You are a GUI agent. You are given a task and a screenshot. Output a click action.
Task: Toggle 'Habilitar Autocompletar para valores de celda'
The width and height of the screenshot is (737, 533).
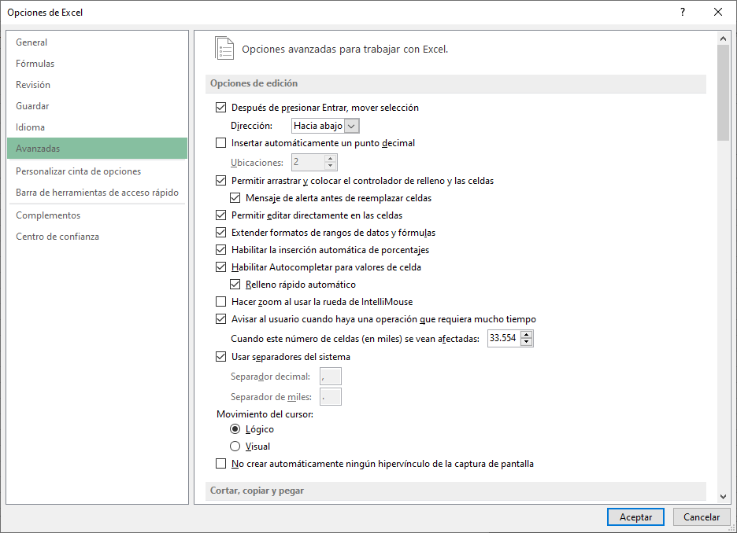coord(221,267)
